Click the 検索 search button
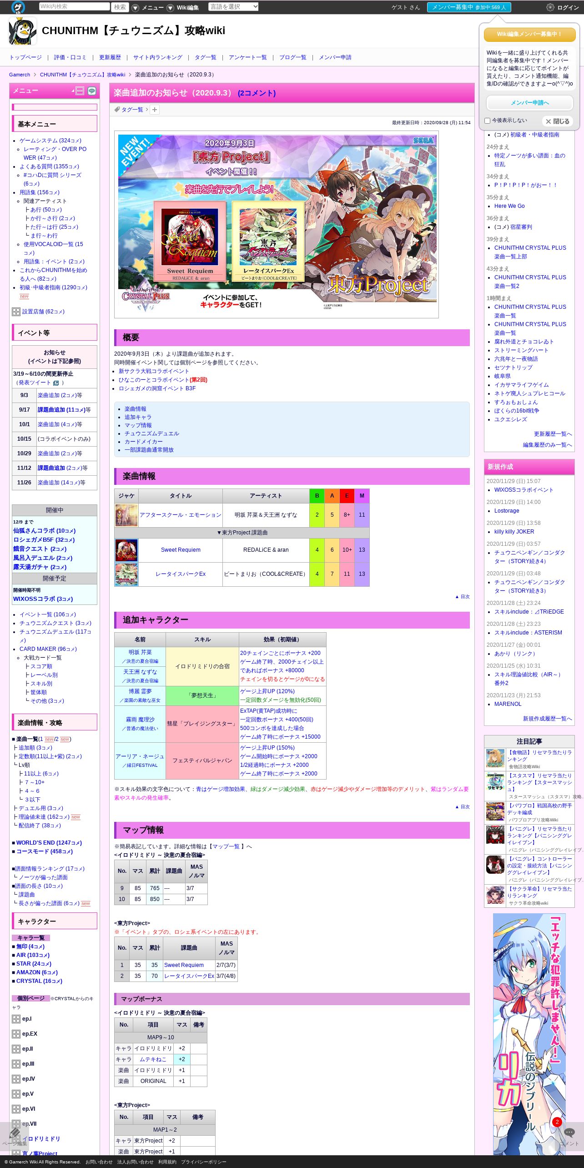Viewport: 584px width, 1168px height. pos(120,7)
